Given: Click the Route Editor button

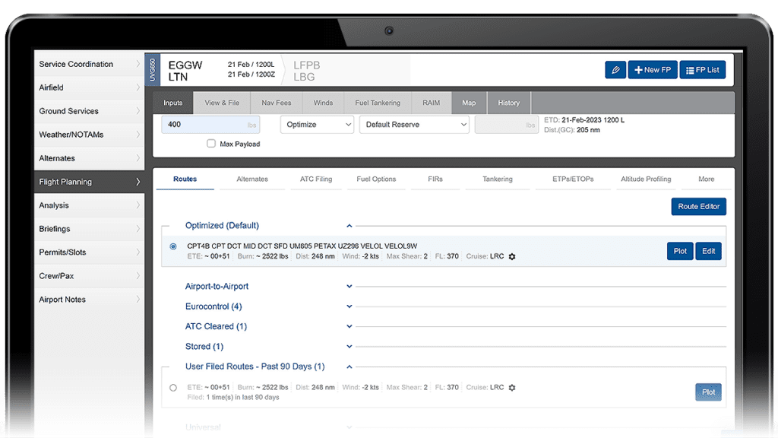Looking at the screenshot, I should (698, 207).
